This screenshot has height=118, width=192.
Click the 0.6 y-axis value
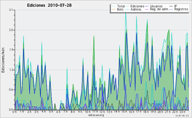pos(11,90)
